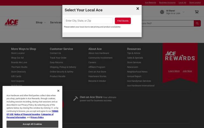
Task: Open Store Locator link in top bar
Action: click(x=195, y=3)
